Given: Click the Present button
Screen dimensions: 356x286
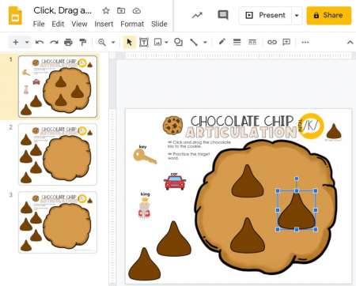Looking at the screenshot, I should (x=266, y=15).
